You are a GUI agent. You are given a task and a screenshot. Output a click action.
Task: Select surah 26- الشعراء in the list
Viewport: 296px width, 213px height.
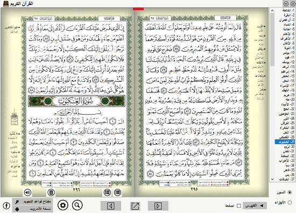(287, 127)
